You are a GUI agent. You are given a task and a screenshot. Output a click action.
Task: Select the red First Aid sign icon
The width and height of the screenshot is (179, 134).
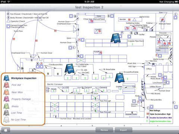click(6, 85)
